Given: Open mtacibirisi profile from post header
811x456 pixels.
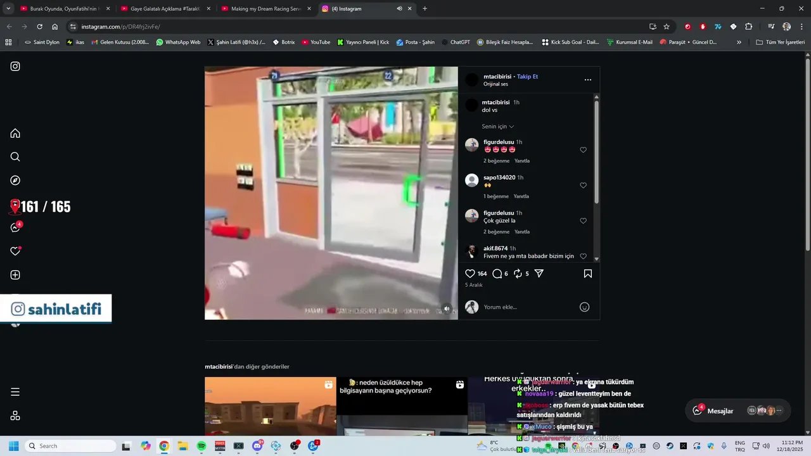Looking at the screenshot, I should pyautogui.click(x=497, y=77).
